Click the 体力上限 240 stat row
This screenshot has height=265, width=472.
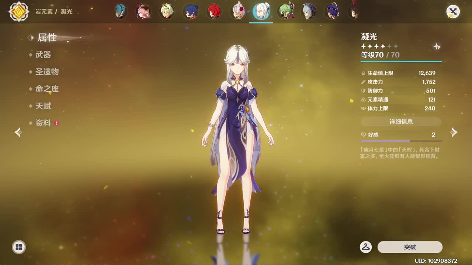coord(398,109)
